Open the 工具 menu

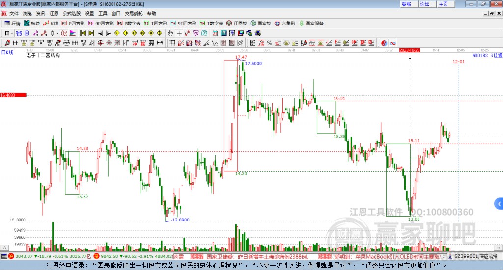pyautogui.click(x=103, y=13)
